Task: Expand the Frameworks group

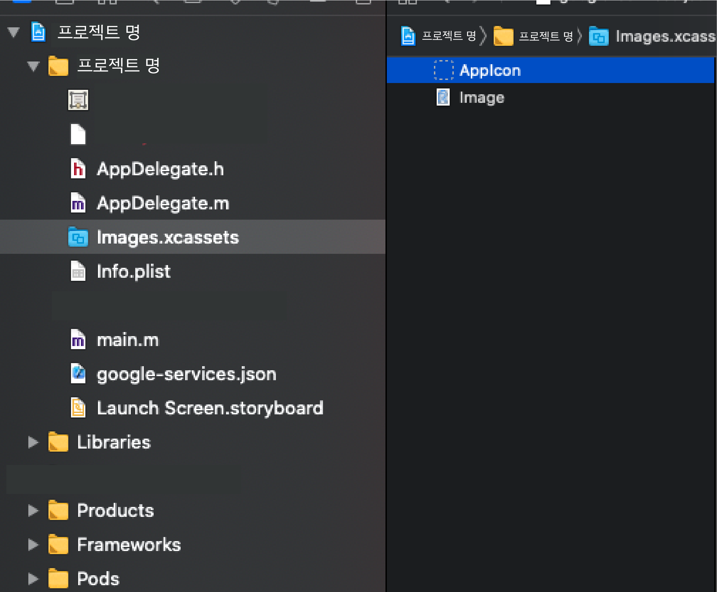Action: [33, 545]
